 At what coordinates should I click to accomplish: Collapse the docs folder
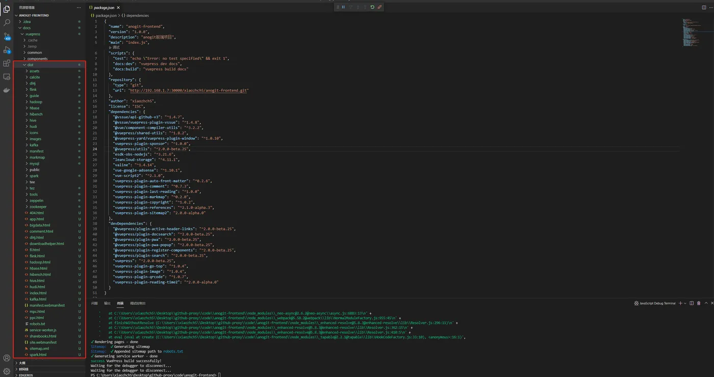[x=27, y=28]
